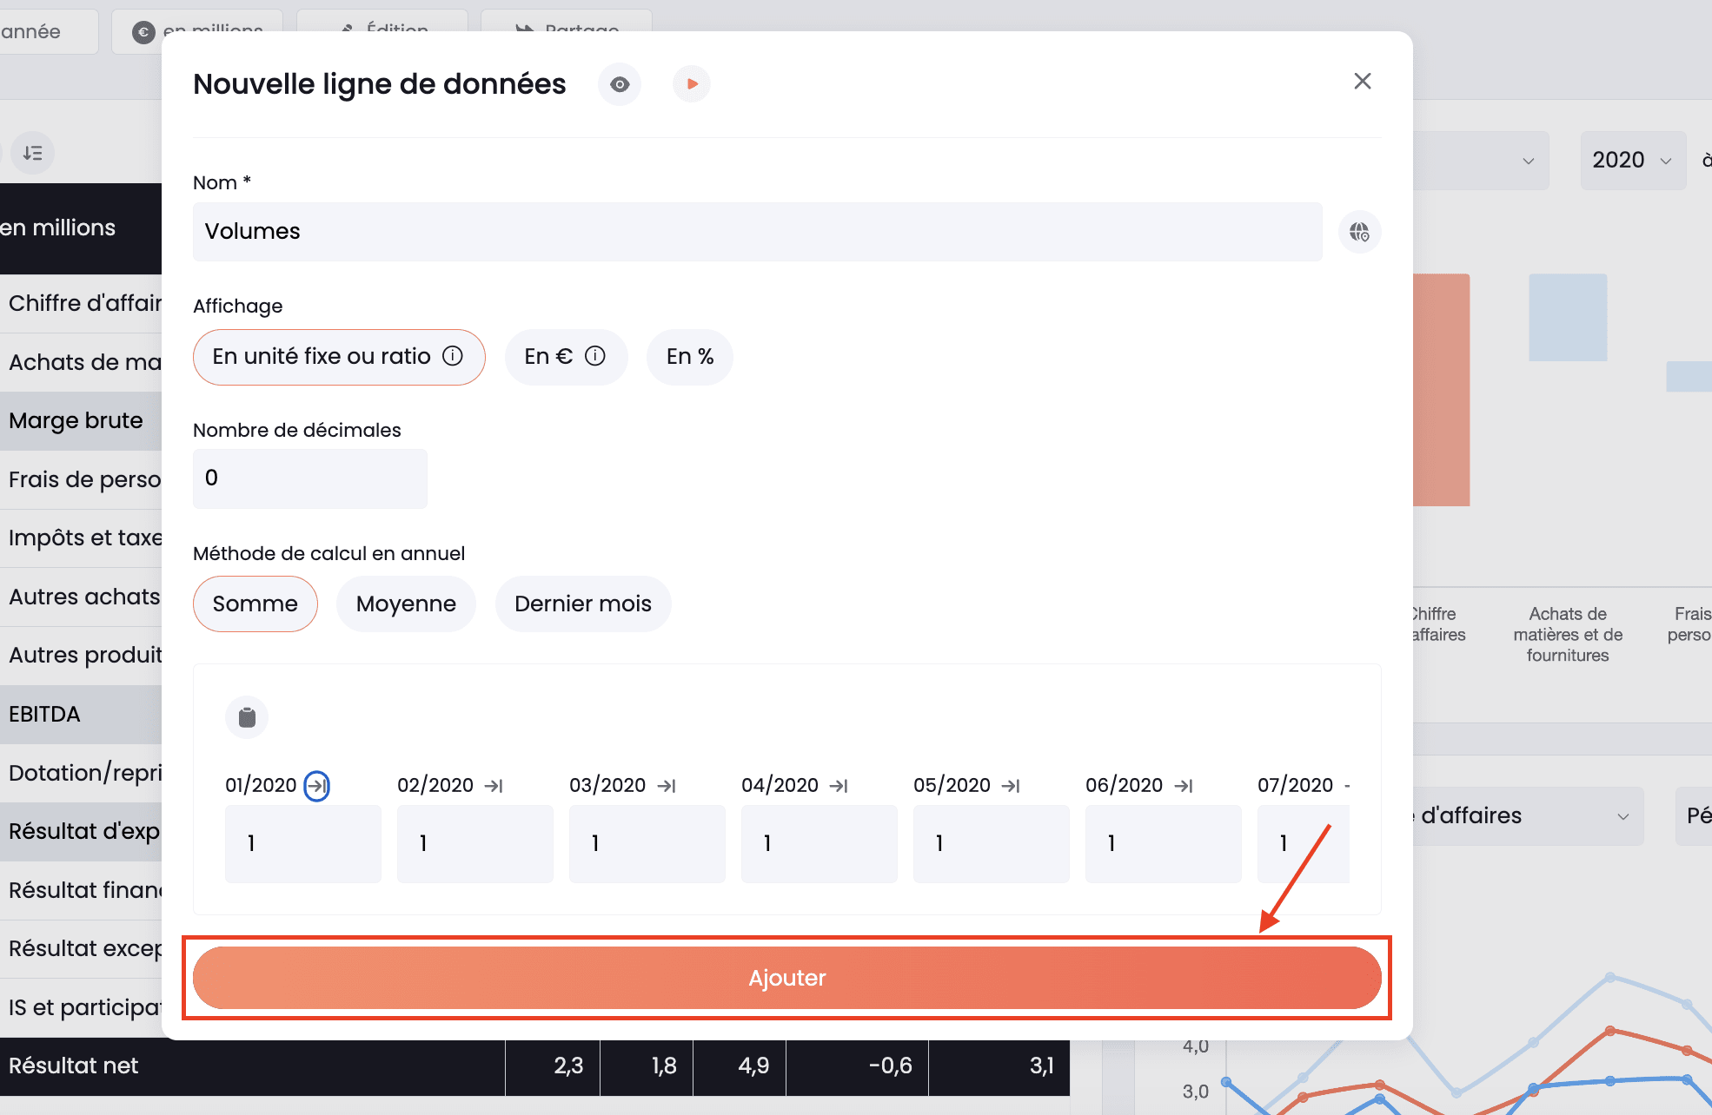Click the fill-forward arrow beside 04/2020
This screenshot has height=1115, width=1712.
[x=838, y=786]
